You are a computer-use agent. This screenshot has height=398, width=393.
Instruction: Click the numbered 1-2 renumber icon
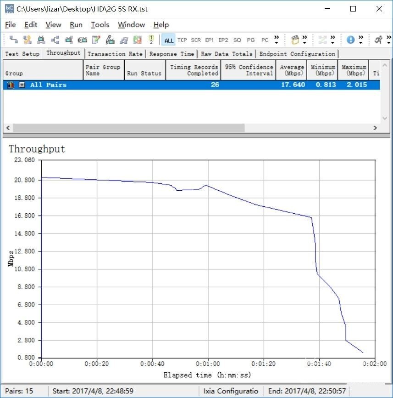coord(151,40)
